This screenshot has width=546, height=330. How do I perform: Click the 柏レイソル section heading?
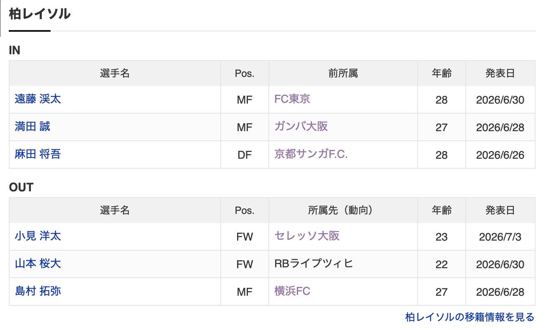[x=40, y=14]
